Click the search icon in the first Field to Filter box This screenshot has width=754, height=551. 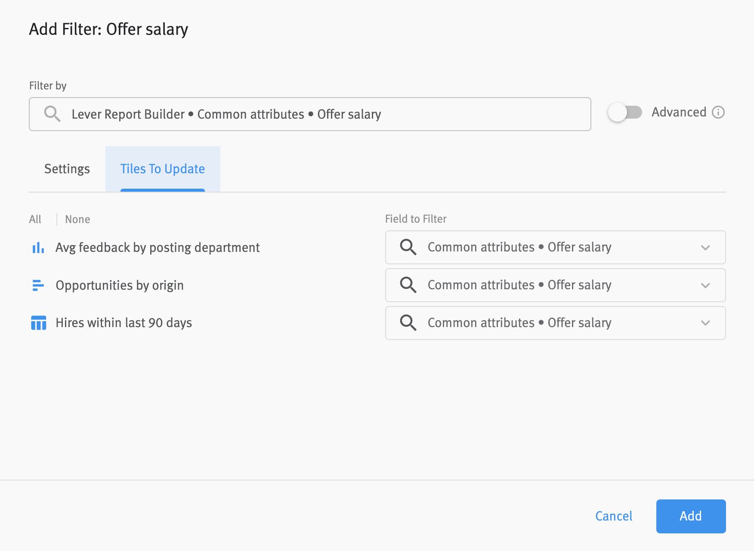pyautogui.click(x=408, y=247)
